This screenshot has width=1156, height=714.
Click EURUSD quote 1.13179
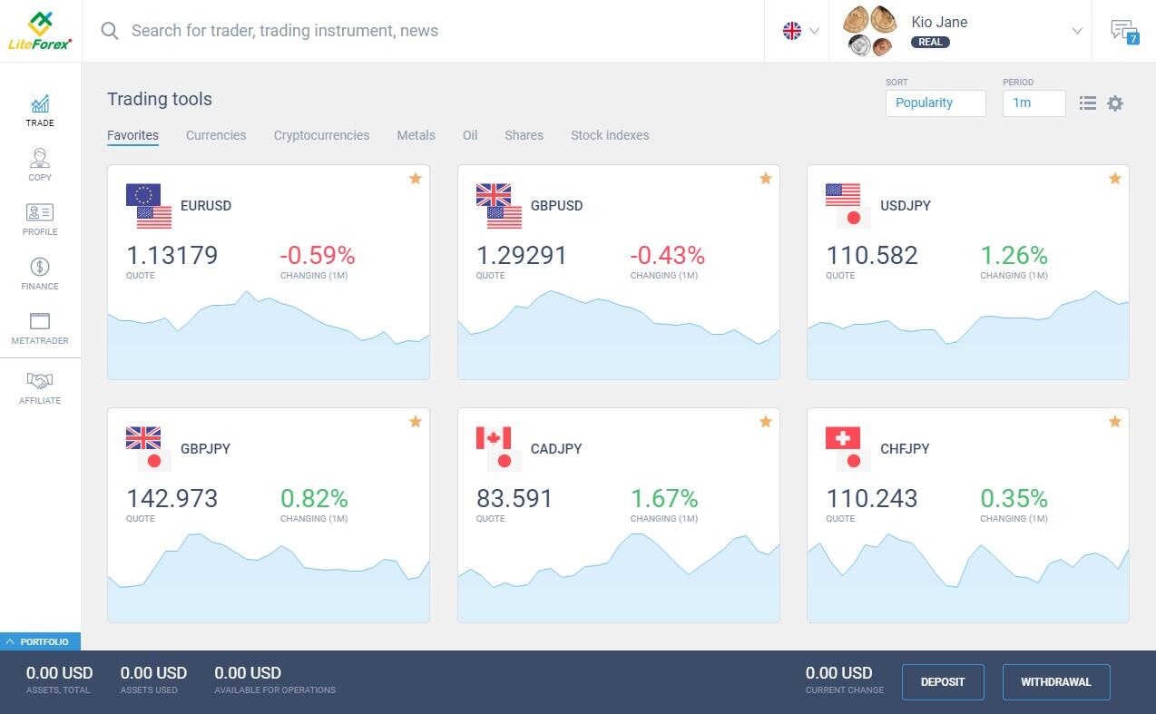click(x=172, y=256)
